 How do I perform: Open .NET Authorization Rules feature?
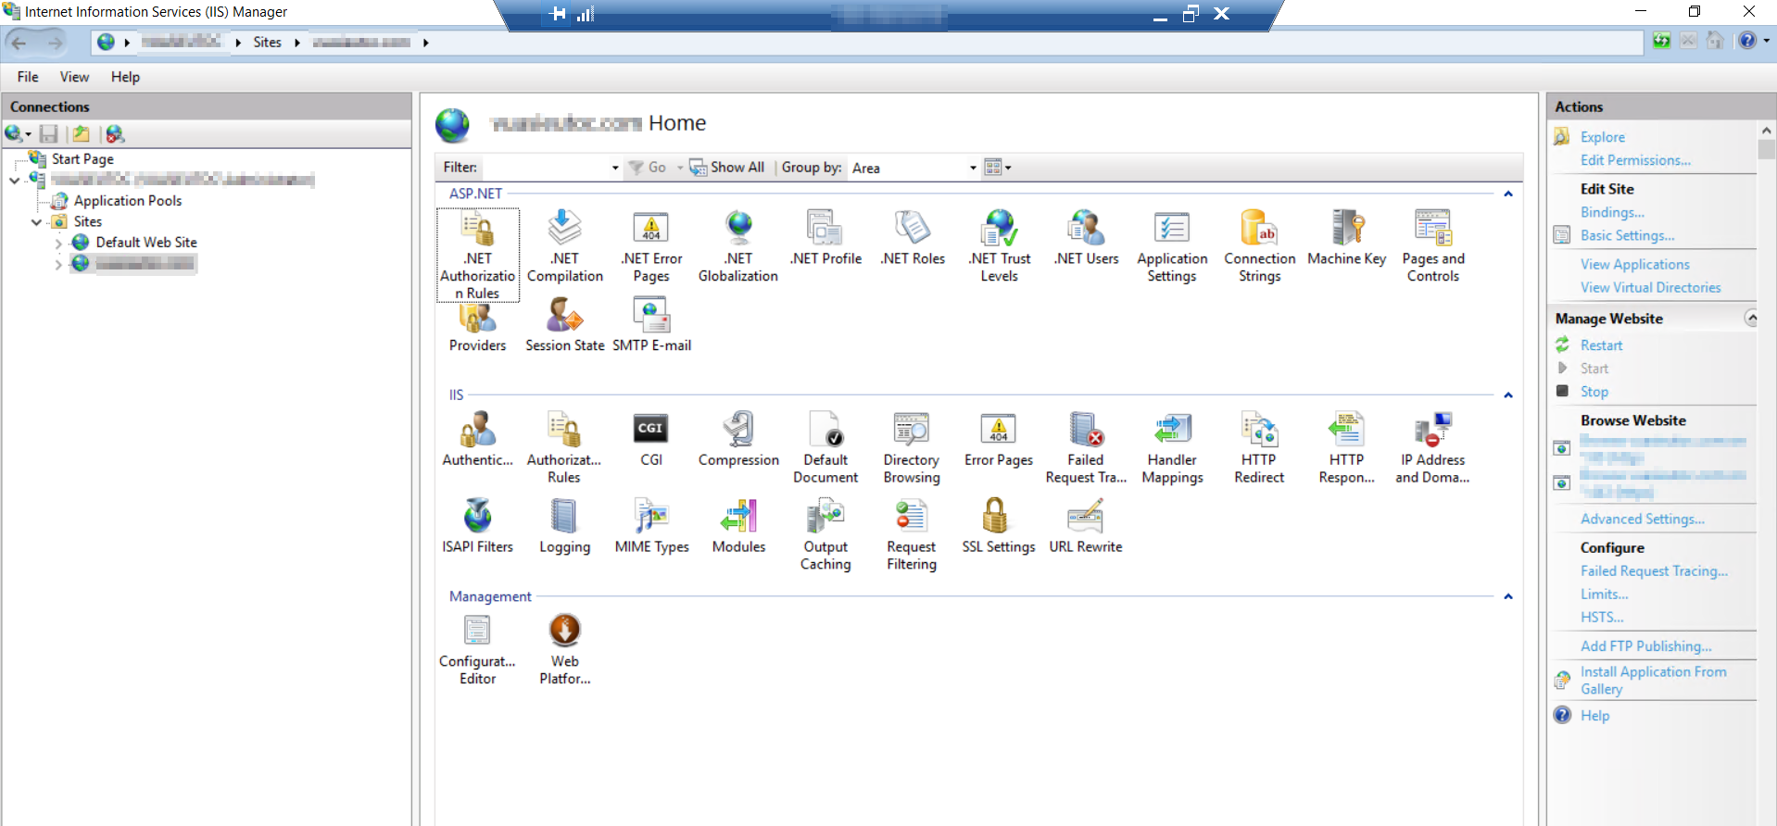(x=478, y=255)
